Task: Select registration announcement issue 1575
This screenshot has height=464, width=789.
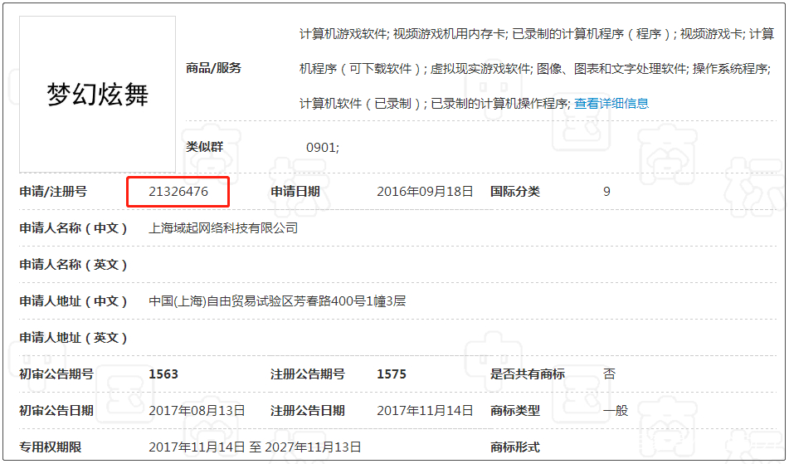Action: point(392,374)
